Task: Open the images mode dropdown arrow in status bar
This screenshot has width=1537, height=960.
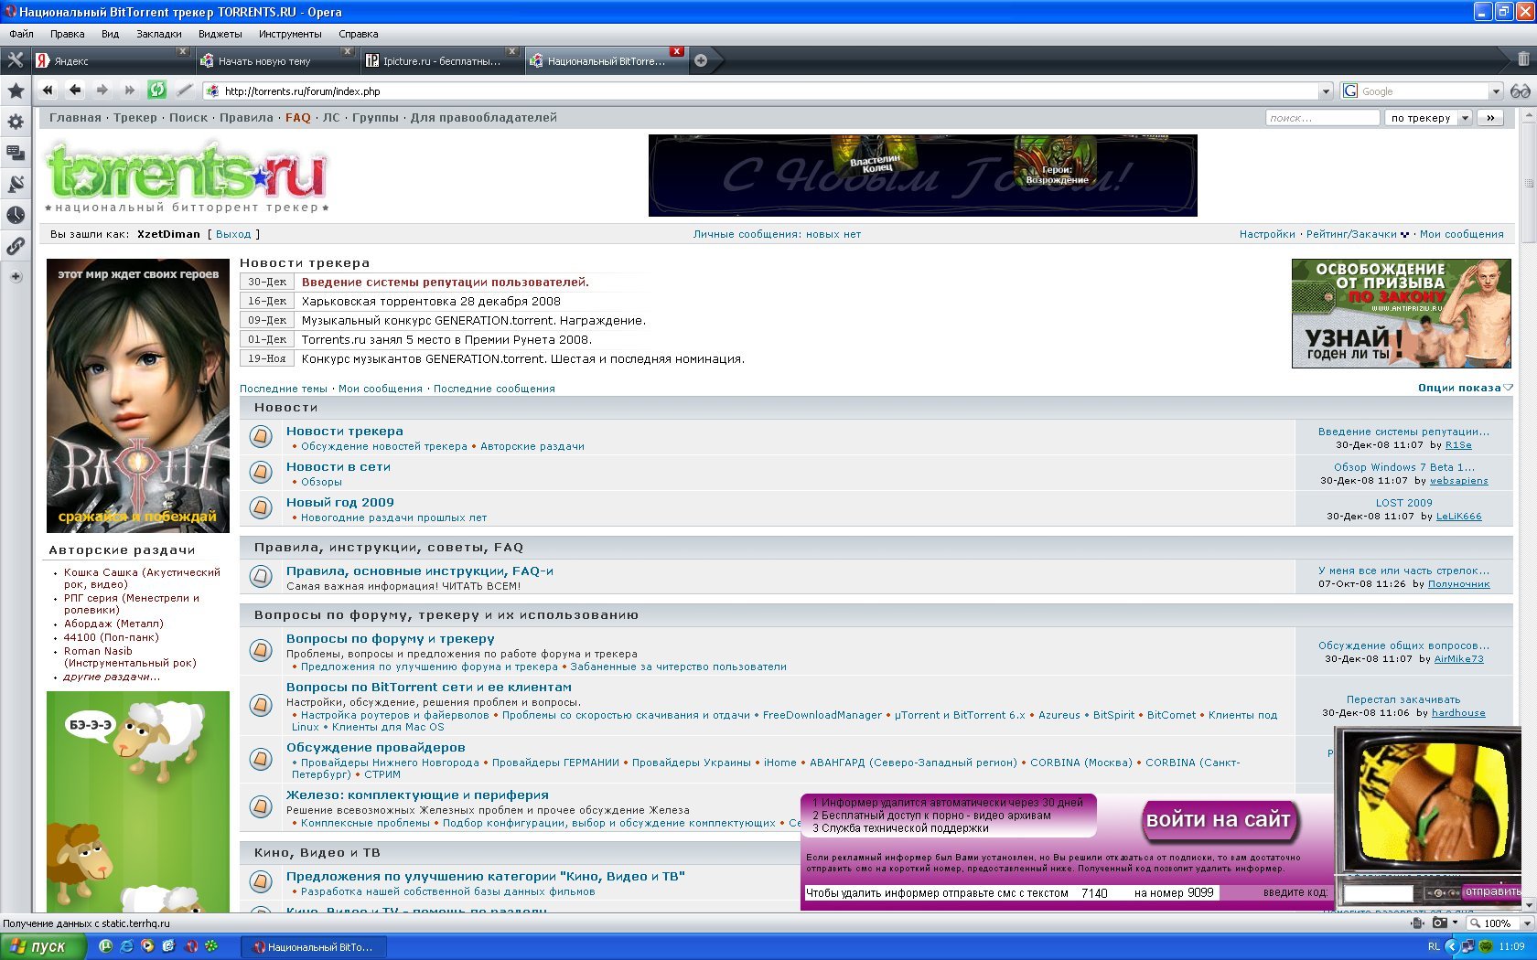Action: [x=1455, y=923]
